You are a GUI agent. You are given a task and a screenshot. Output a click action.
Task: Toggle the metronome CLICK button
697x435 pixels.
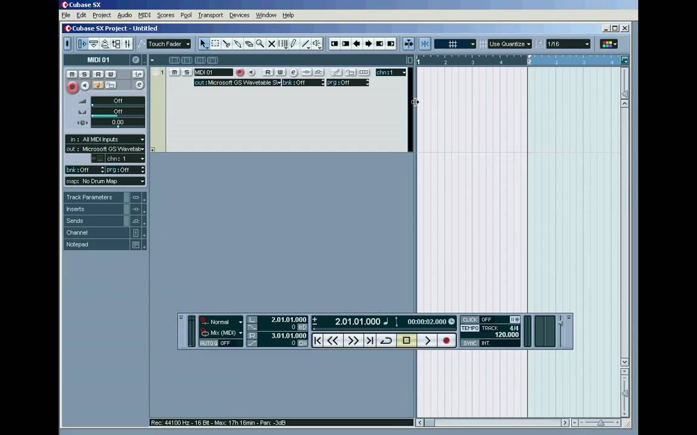click(470, 320)
